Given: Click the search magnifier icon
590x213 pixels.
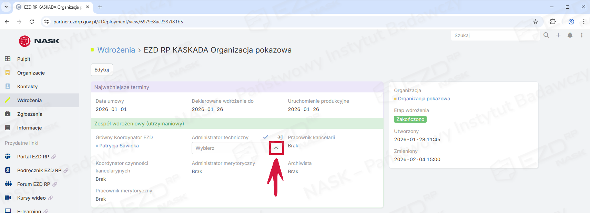Looking at the screenshot, I should pos(546,35).
